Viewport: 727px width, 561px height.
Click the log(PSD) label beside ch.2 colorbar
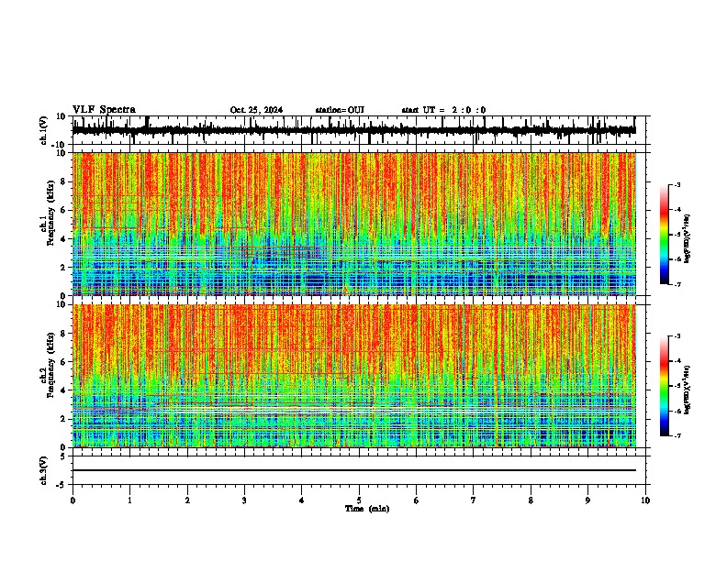coord(688,390)
